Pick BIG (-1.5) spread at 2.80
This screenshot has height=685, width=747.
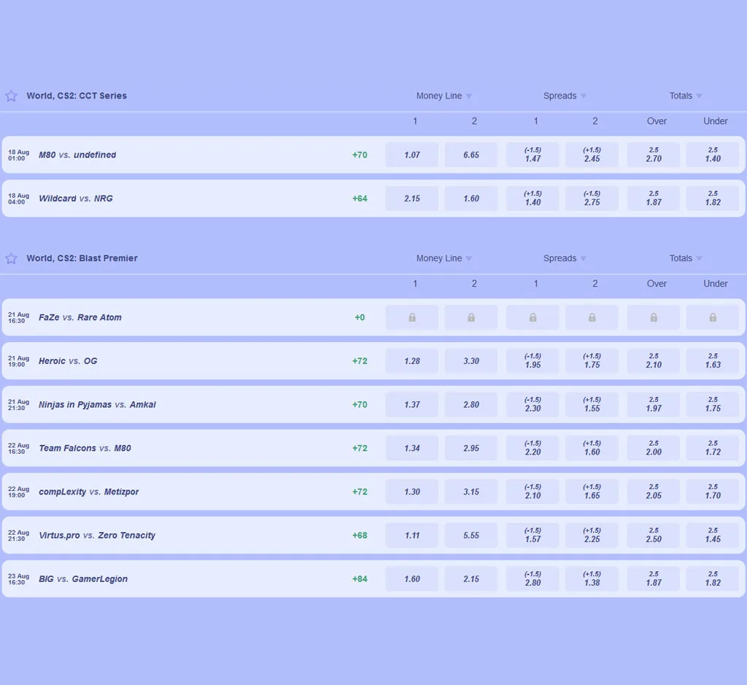click(x=533, y=578)
